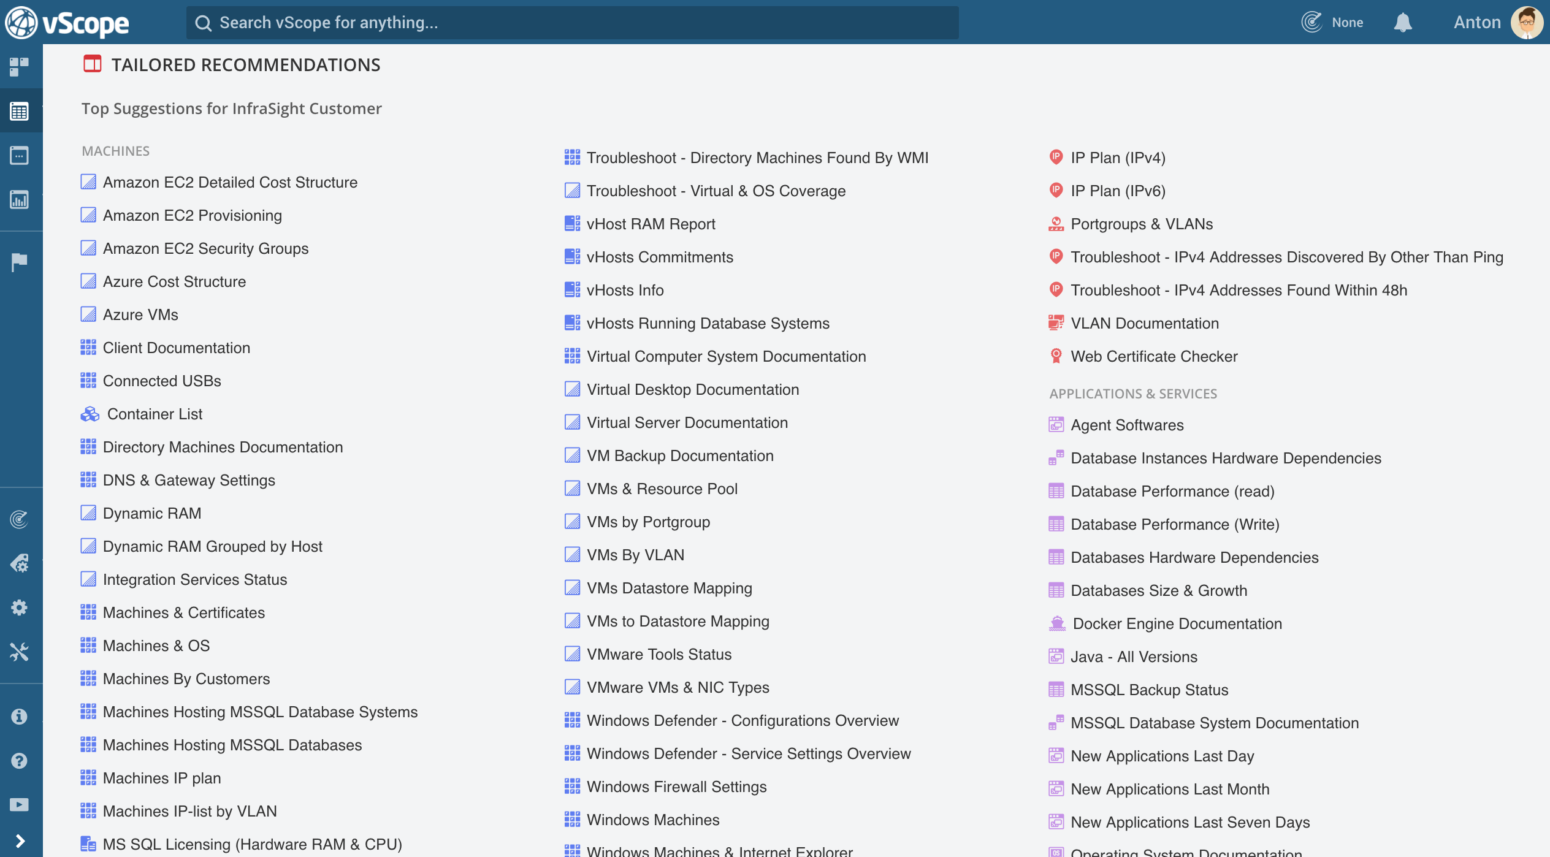Image resolution: width=1550 pixels, height=857 pixels.
Task: Click the Database Instances Hardware Dependencies icon
Action: point(1056,458)
